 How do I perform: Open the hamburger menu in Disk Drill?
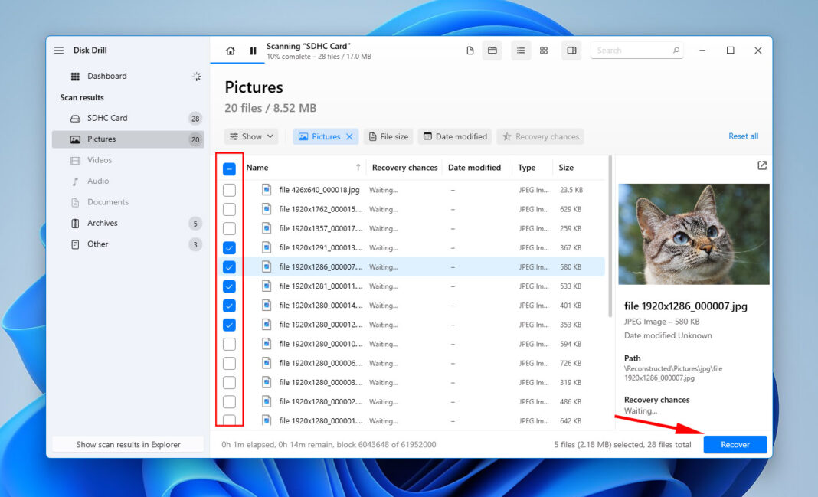click(59, 49)
